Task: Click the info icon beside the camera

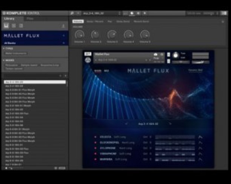Action: point(162,54)
